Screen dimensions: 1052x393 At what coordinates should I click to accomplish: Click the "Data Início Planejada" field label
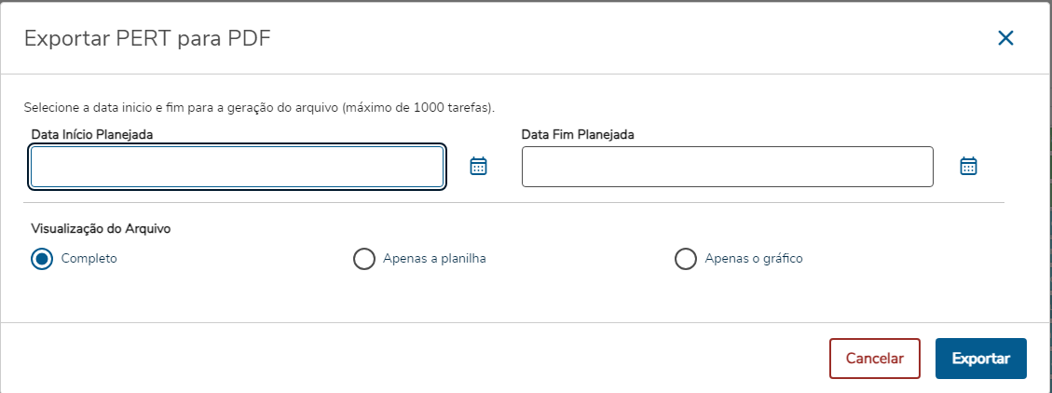pyautogui.click(x=92, y=134)
